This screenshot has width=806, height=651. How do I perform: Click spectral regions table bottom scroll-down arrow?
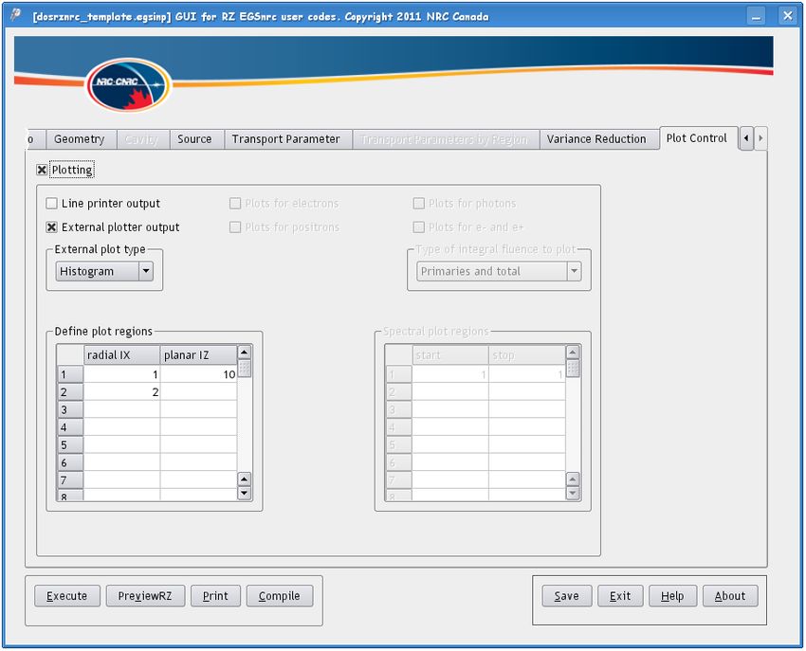tap(573, 494)
